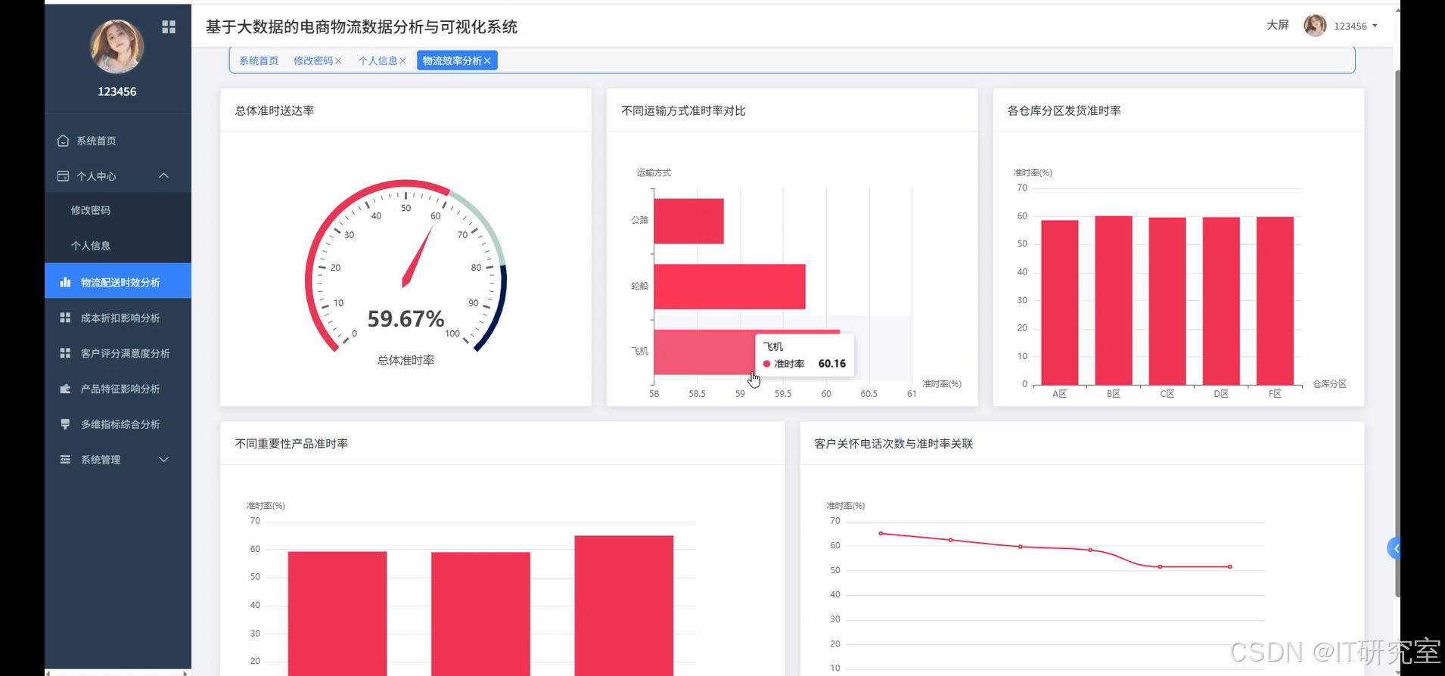Viewport: 1445px width, 676px height.
Task: Click the sidebar profile avatar photo
Action: tap(117, 47)
